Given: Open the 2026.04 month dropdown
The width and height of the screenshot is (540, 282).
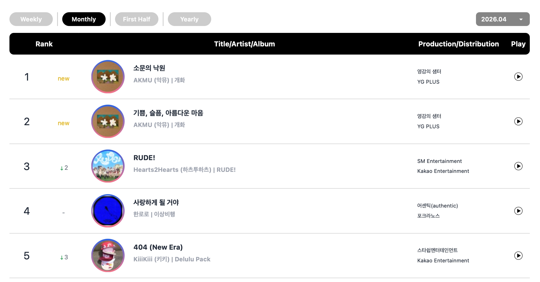Looking at the screenshot, I should pyautogui.click(x=503, y=19).
